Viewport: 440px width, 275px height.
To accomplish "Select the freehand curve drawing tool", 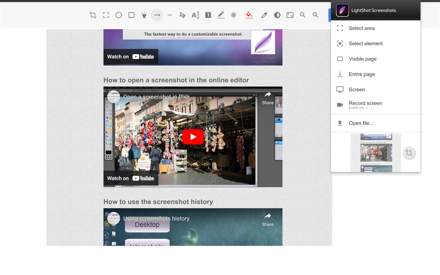I will 183,15.
